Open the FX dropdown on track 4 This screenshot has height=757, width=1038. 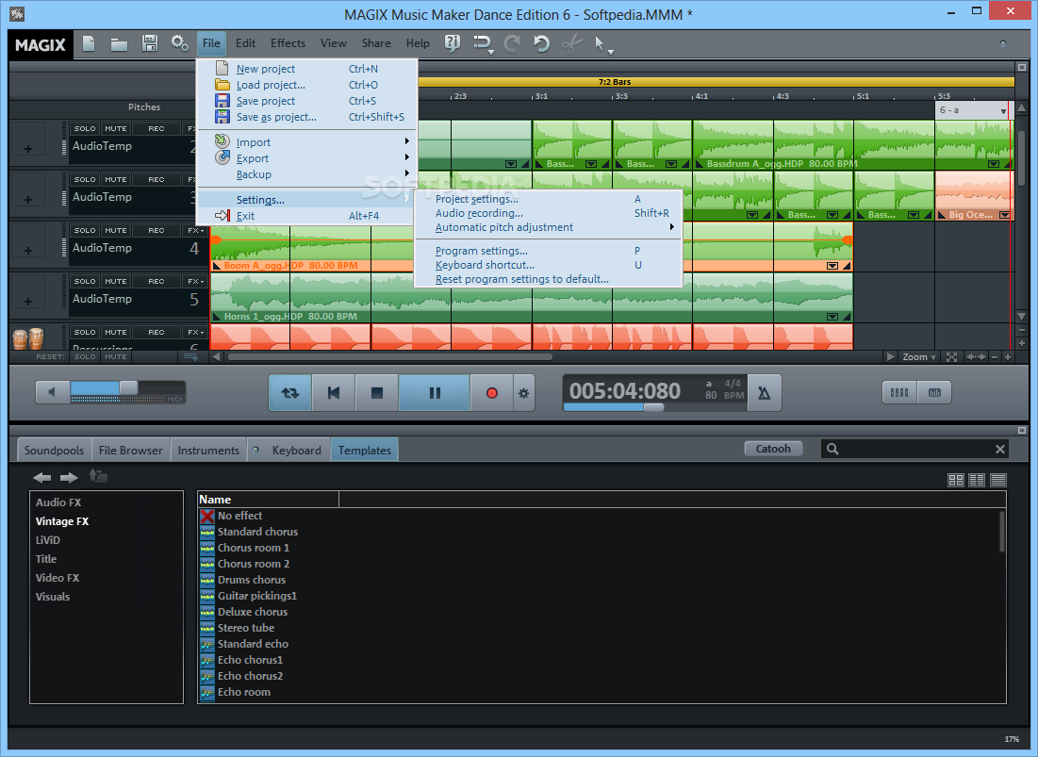click(195, 230)
